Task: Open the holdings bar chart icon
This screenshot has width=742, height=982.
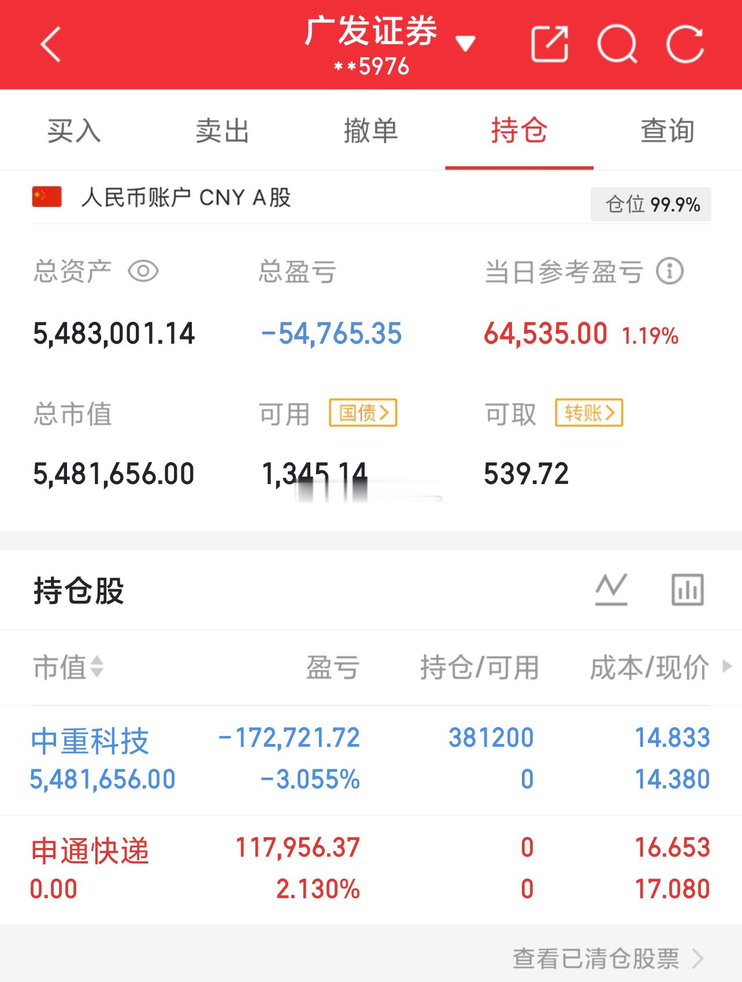Action: pos(688,589)
